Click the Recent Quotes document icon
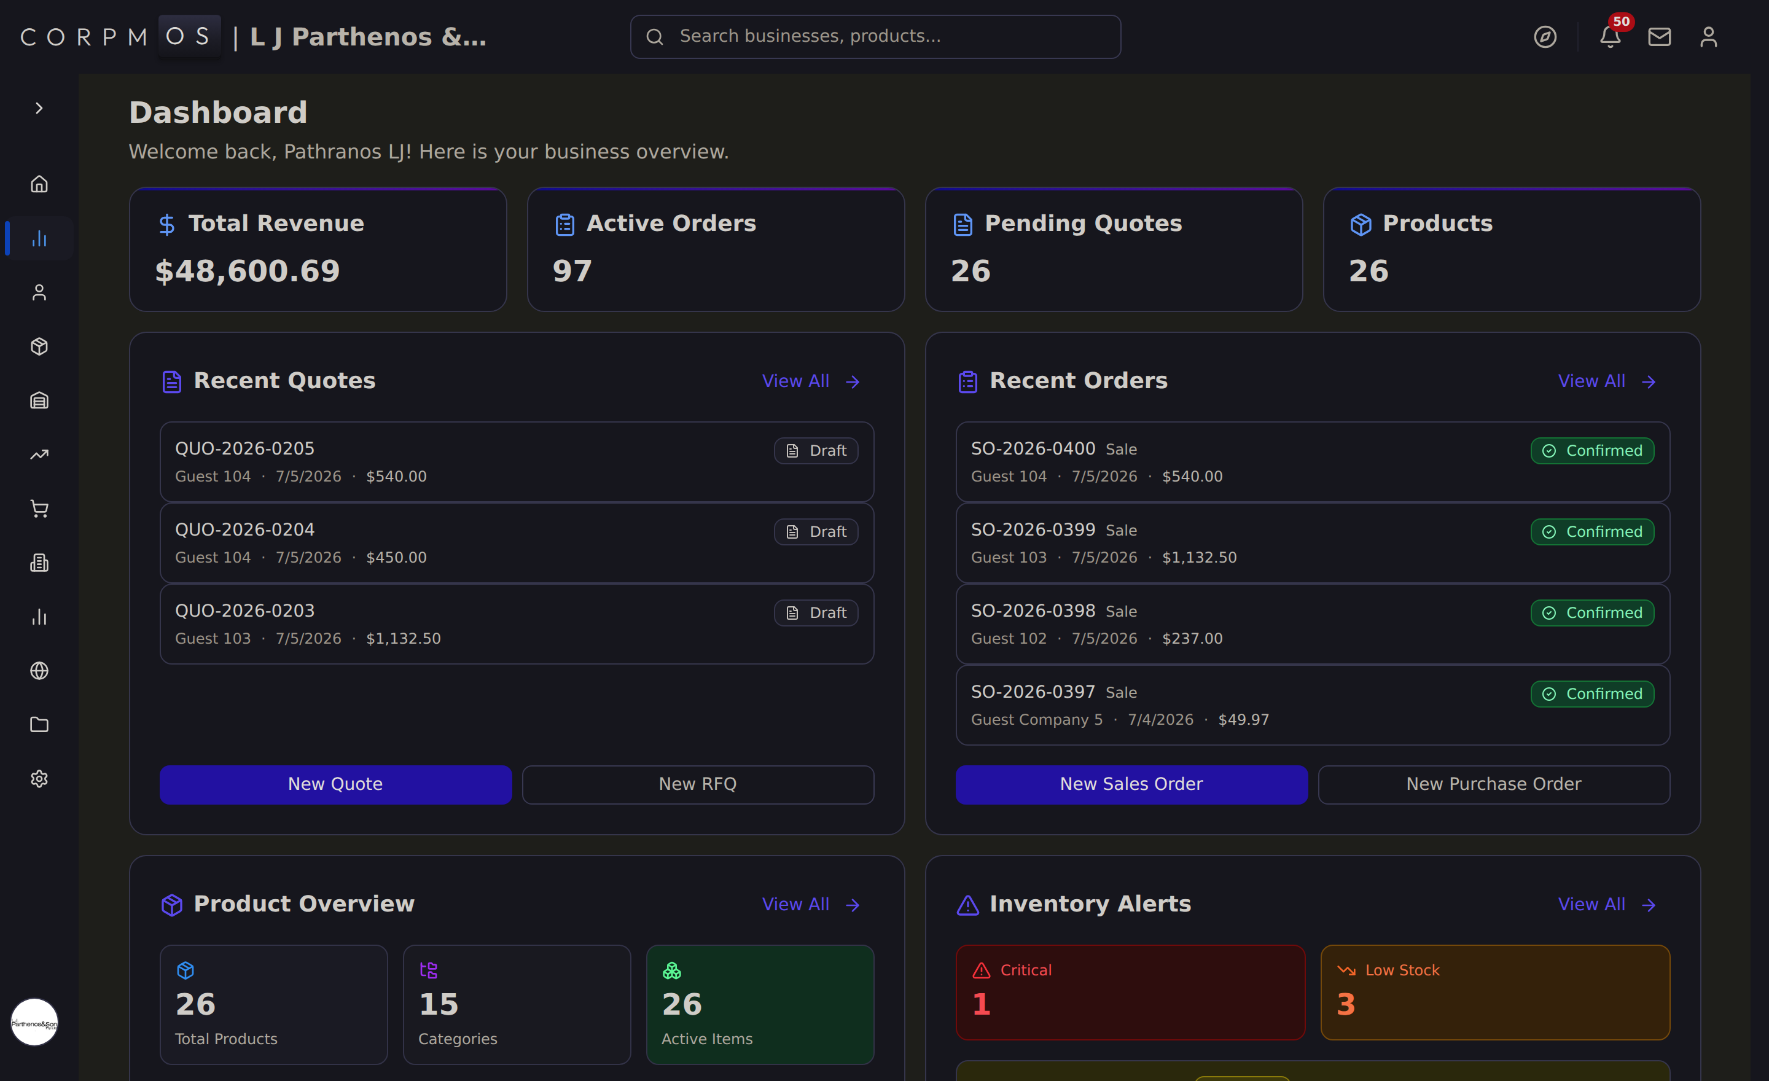The height and width of the screenshot is (1081, 1769). (171, 382)
